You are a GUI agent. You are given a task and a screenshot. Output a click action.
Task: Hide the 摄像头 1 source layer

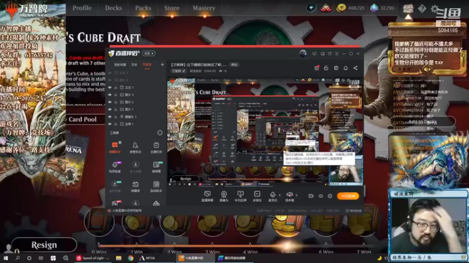[110, 116]
